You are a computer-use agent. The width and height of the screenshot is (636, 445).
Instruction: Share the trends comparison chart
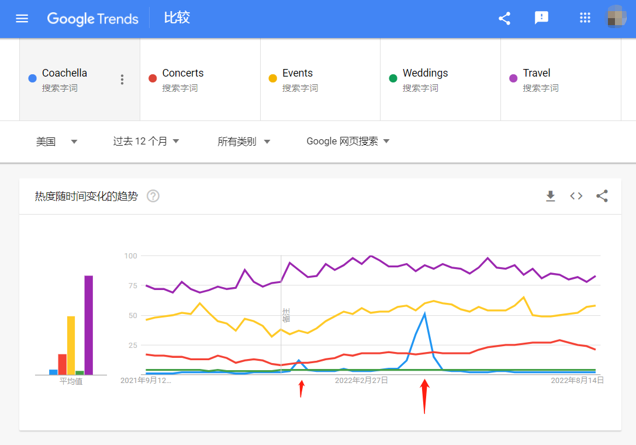pyautogui.click(x=602, y=196)
